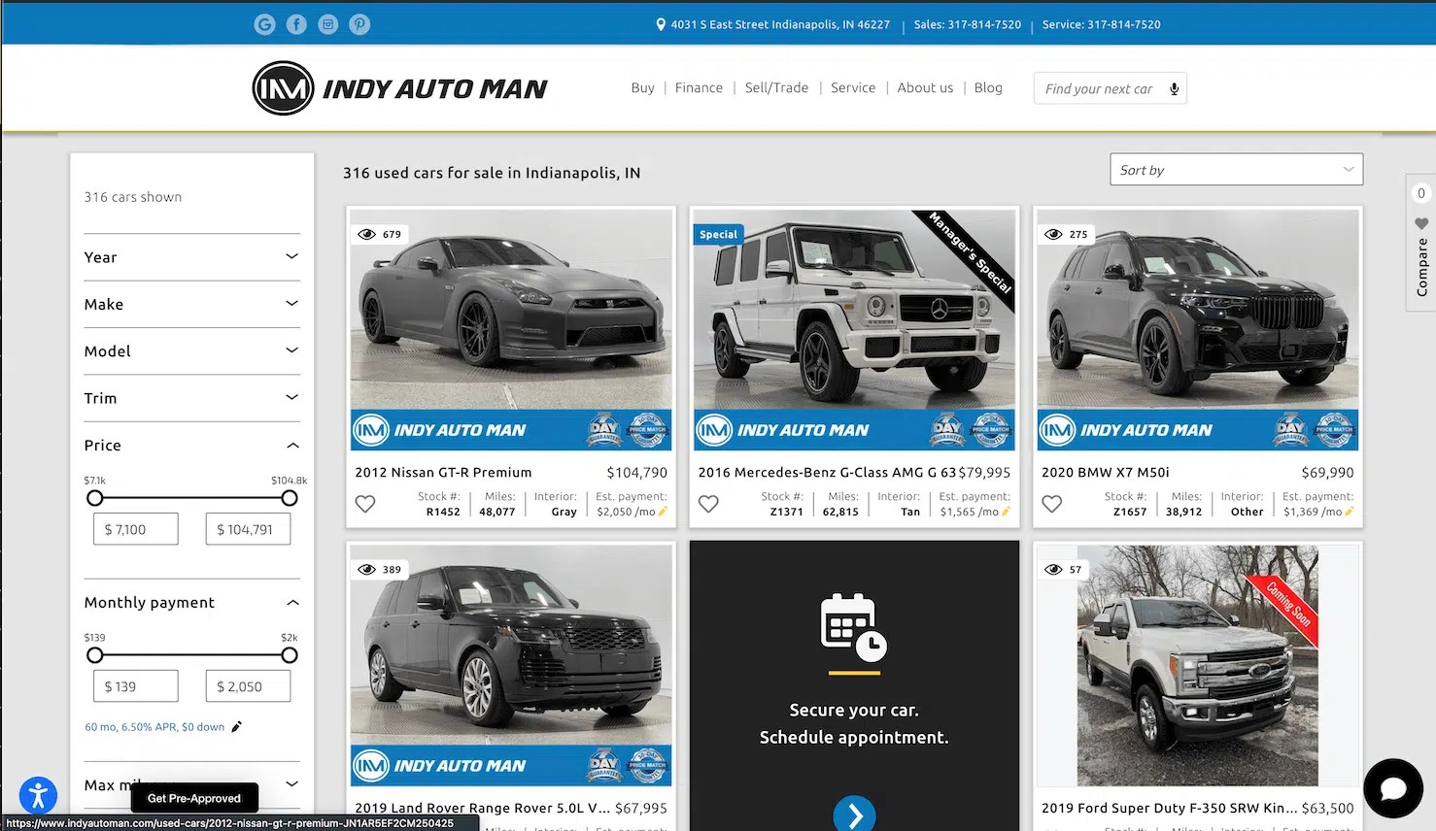The height and width of the screenshot is (831, 1436).
Task: Open the accessibility options icon
Action: [x=38, y=795]
